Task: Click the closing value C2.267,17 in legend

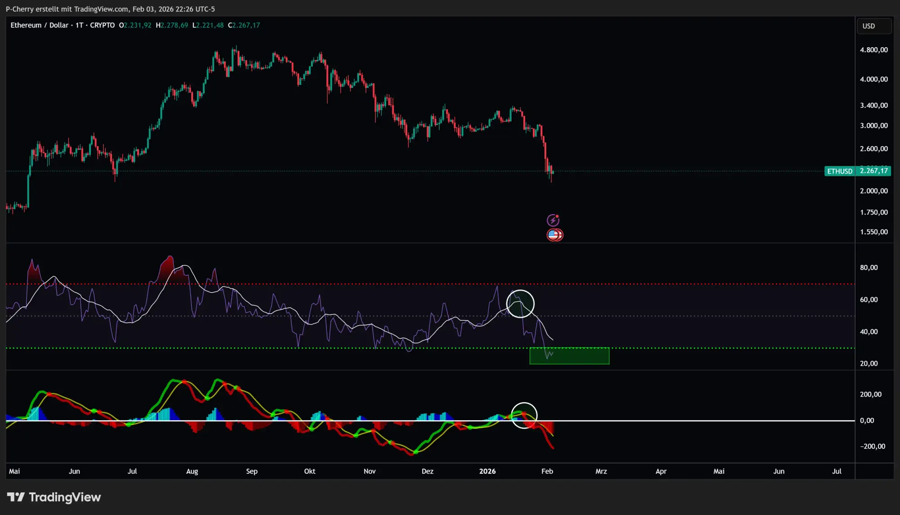Action: pyautogui.click(x=245, y=25)
